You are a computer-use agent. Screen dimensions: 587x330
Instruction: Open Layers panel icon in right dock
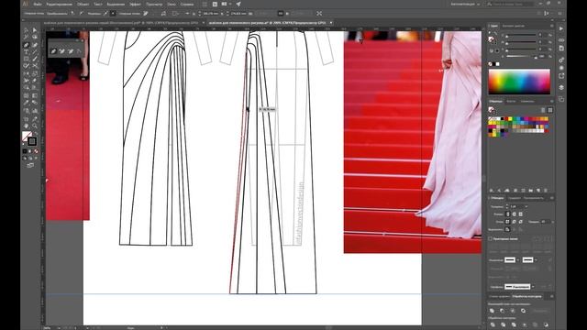(561, 87)
